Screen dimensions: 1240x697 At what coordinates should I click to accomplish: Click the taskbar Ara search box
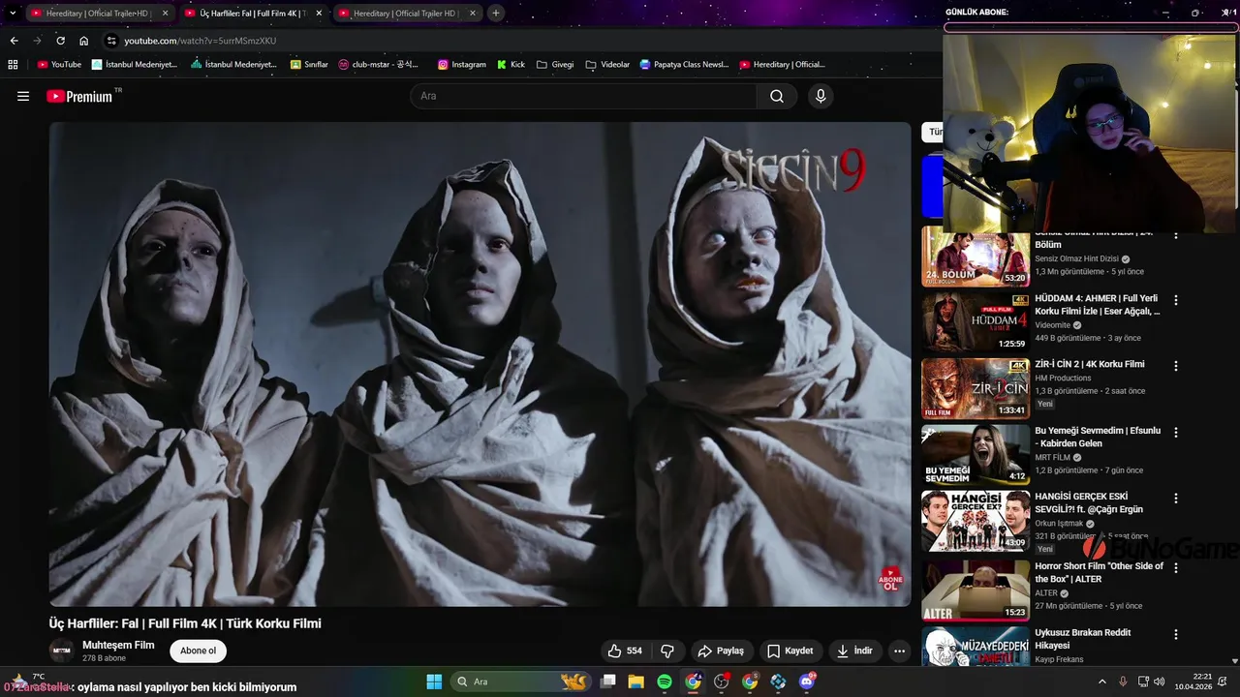click(520, 682)
